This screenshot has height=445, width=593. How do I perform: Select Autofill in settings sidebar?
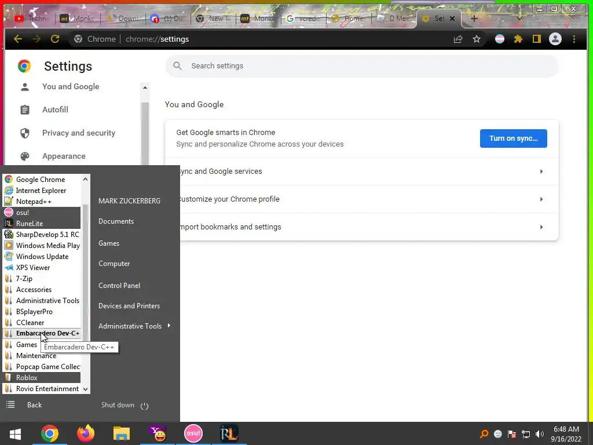click(55, 110)
